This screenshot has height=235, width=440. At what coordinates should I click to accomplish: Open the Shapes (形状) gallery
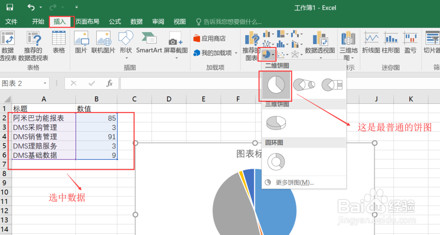coord(126,44)
